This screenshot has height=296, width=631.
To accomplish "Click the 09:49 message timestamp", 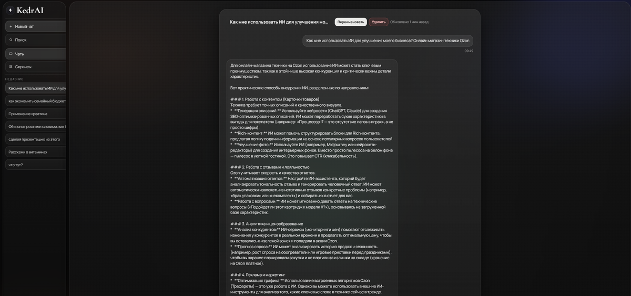I will 469,51.
